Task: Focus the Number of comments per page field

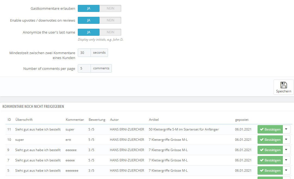Action: point(84,68)
